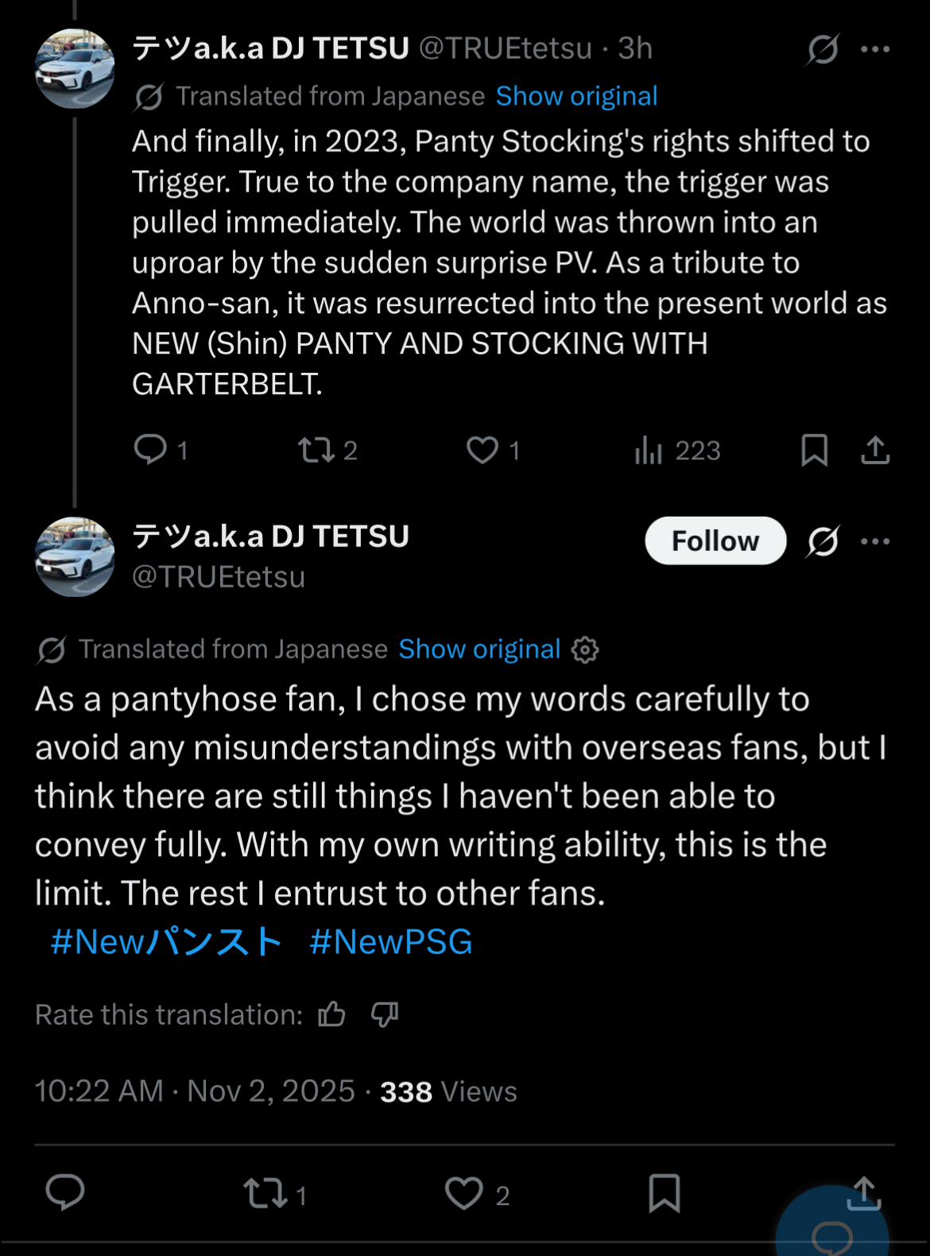Viewport: 930px width, 1256px height.
Task: Follow DJ TETSU account
Action: 715,541
